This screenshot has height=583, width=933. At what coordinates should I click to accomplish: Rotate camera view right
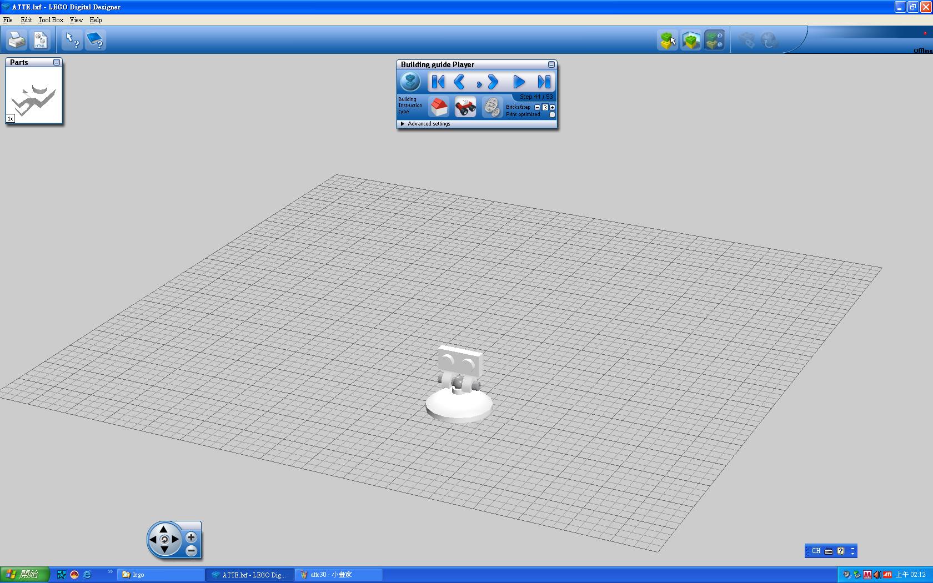pyautogui.click(x=175, y=539)
